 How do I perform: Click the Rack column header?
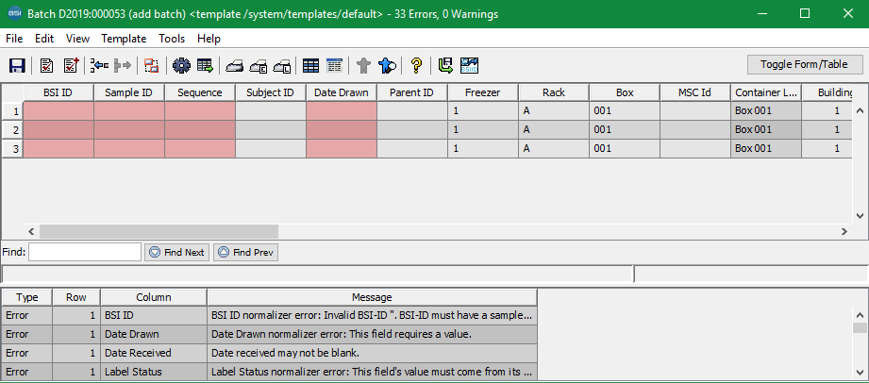point(554,92)
